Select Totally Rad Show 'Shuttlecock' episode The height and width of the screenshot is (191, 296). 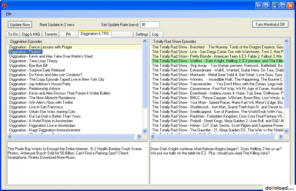218,107
